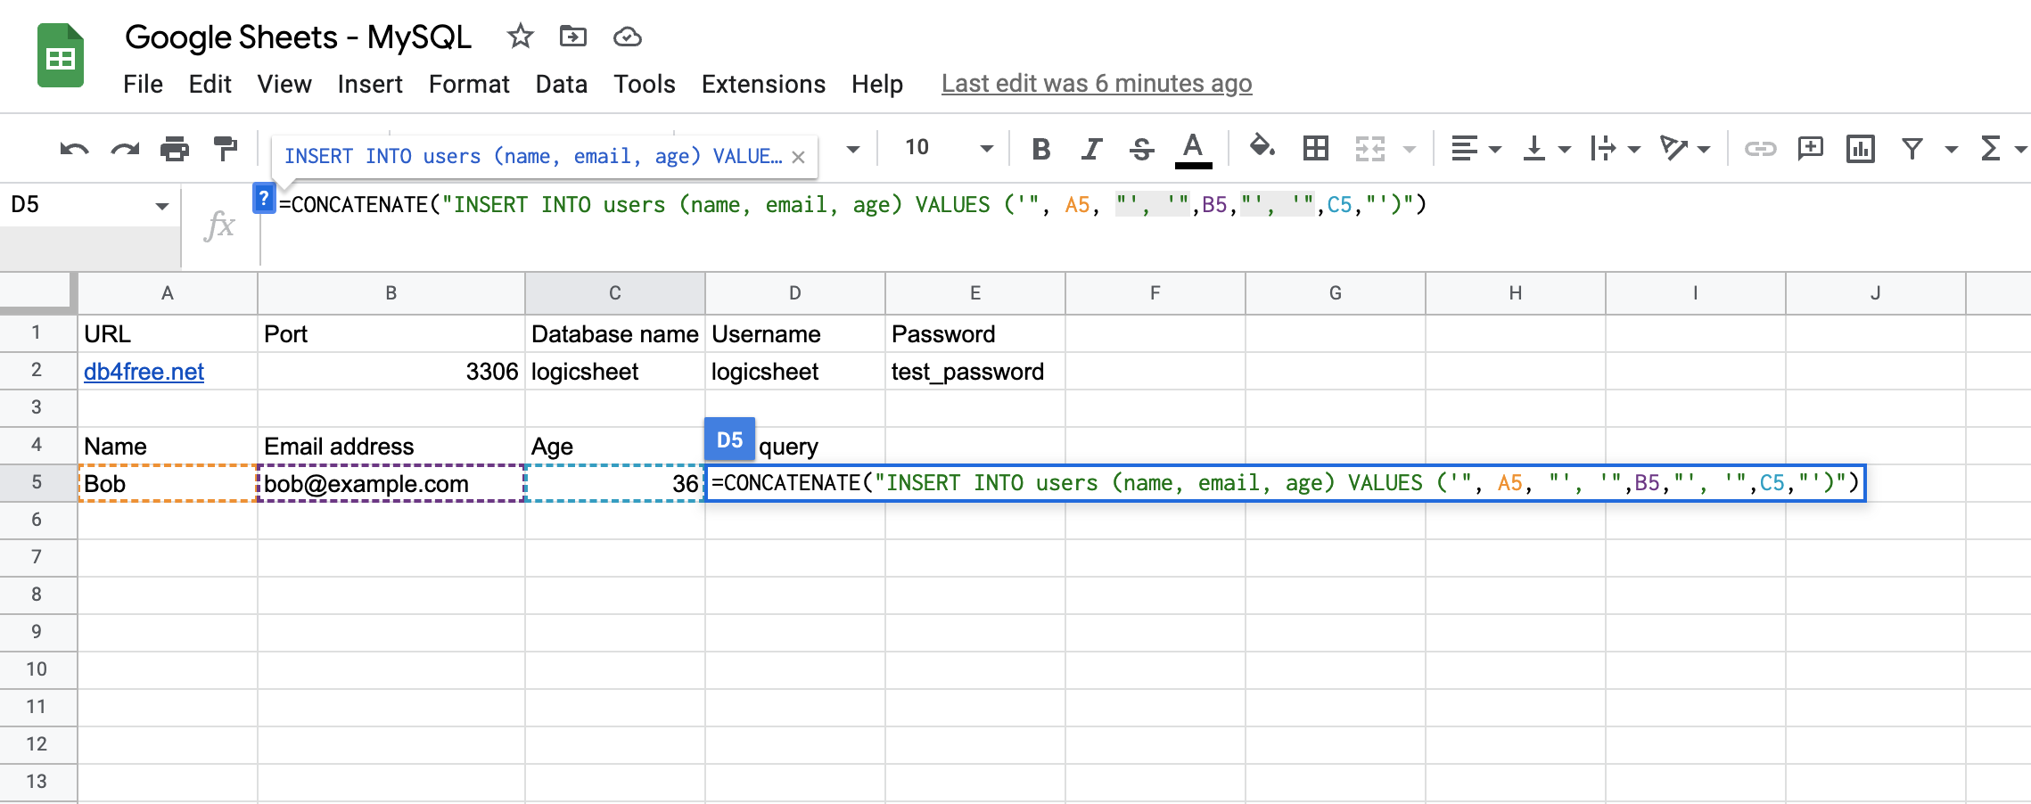The width and height of the screenshot is (2031, 804).
Task: Open the name box dropdown arrow
Action: pos(161,206)
